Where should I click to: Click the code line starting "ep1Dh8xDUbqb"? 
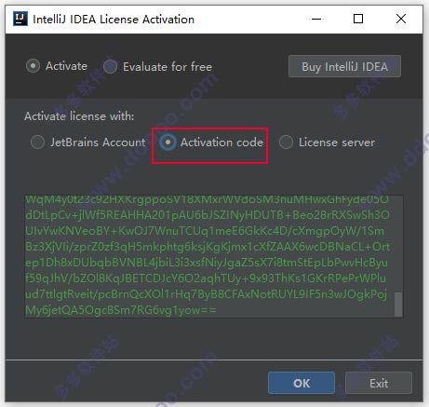pos(207,263)
